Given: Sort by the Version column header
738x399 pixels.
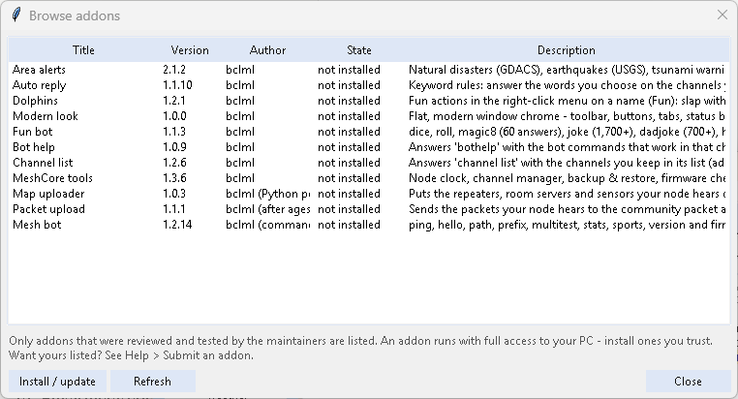Looking at the screenshot, I should [x=190, y=50].
